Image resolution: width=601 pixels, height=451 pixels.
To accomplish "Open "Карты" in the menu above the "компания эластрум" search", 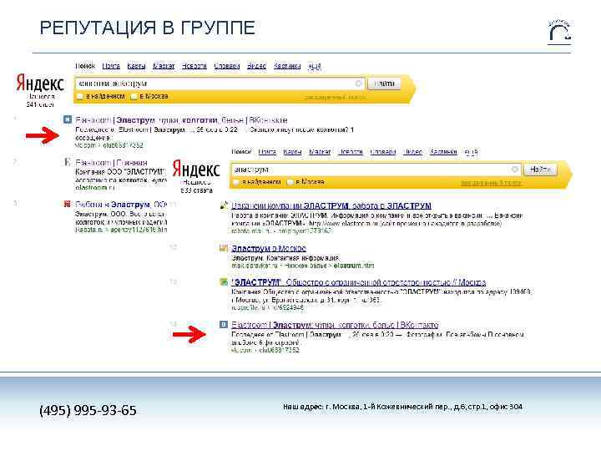I will tap(136, 66).
